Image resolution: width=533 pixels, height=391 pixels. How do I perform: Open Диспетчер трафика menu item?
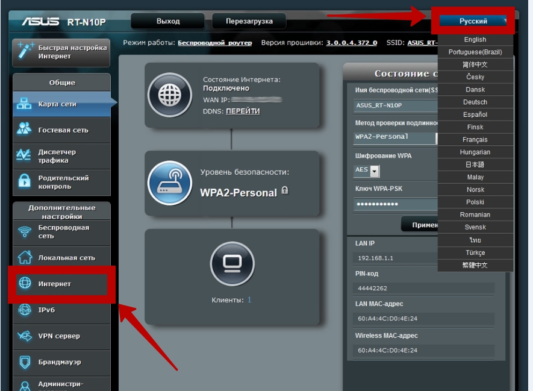click(61, 156)
